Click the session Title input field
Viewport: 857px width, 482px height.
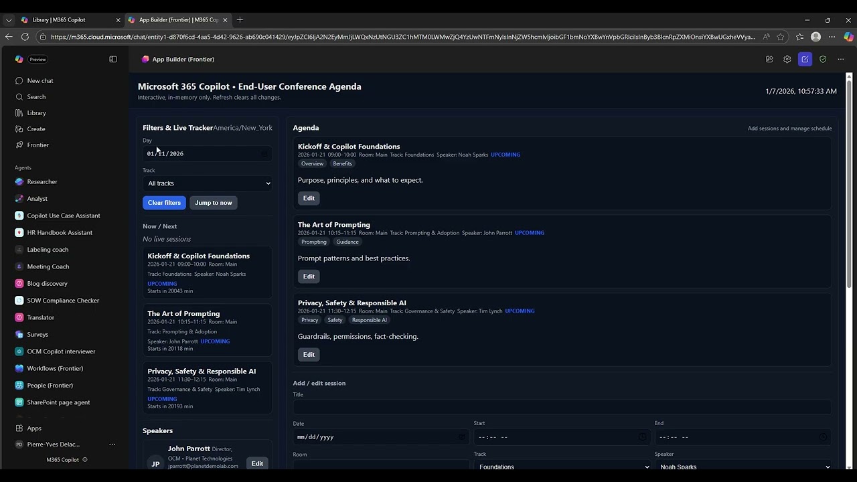(562, 407)
